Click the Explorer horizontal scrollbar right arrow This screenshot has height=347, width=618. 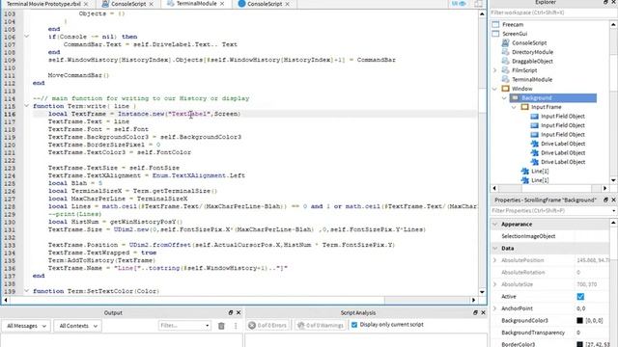605,188
